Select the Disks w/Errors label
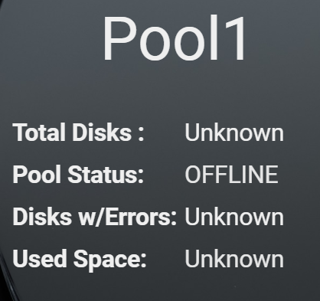 [95, 216]
